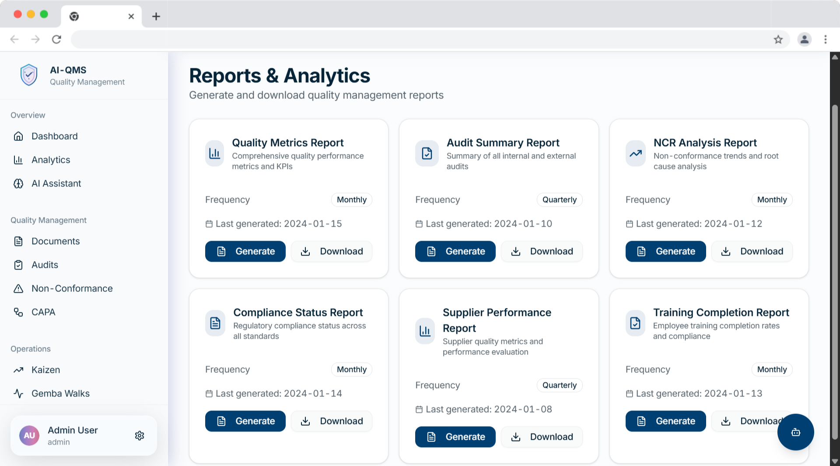Click the AI Assistant brain icon
Viewport: 840px width, 466px height.
tap(18, 183)
